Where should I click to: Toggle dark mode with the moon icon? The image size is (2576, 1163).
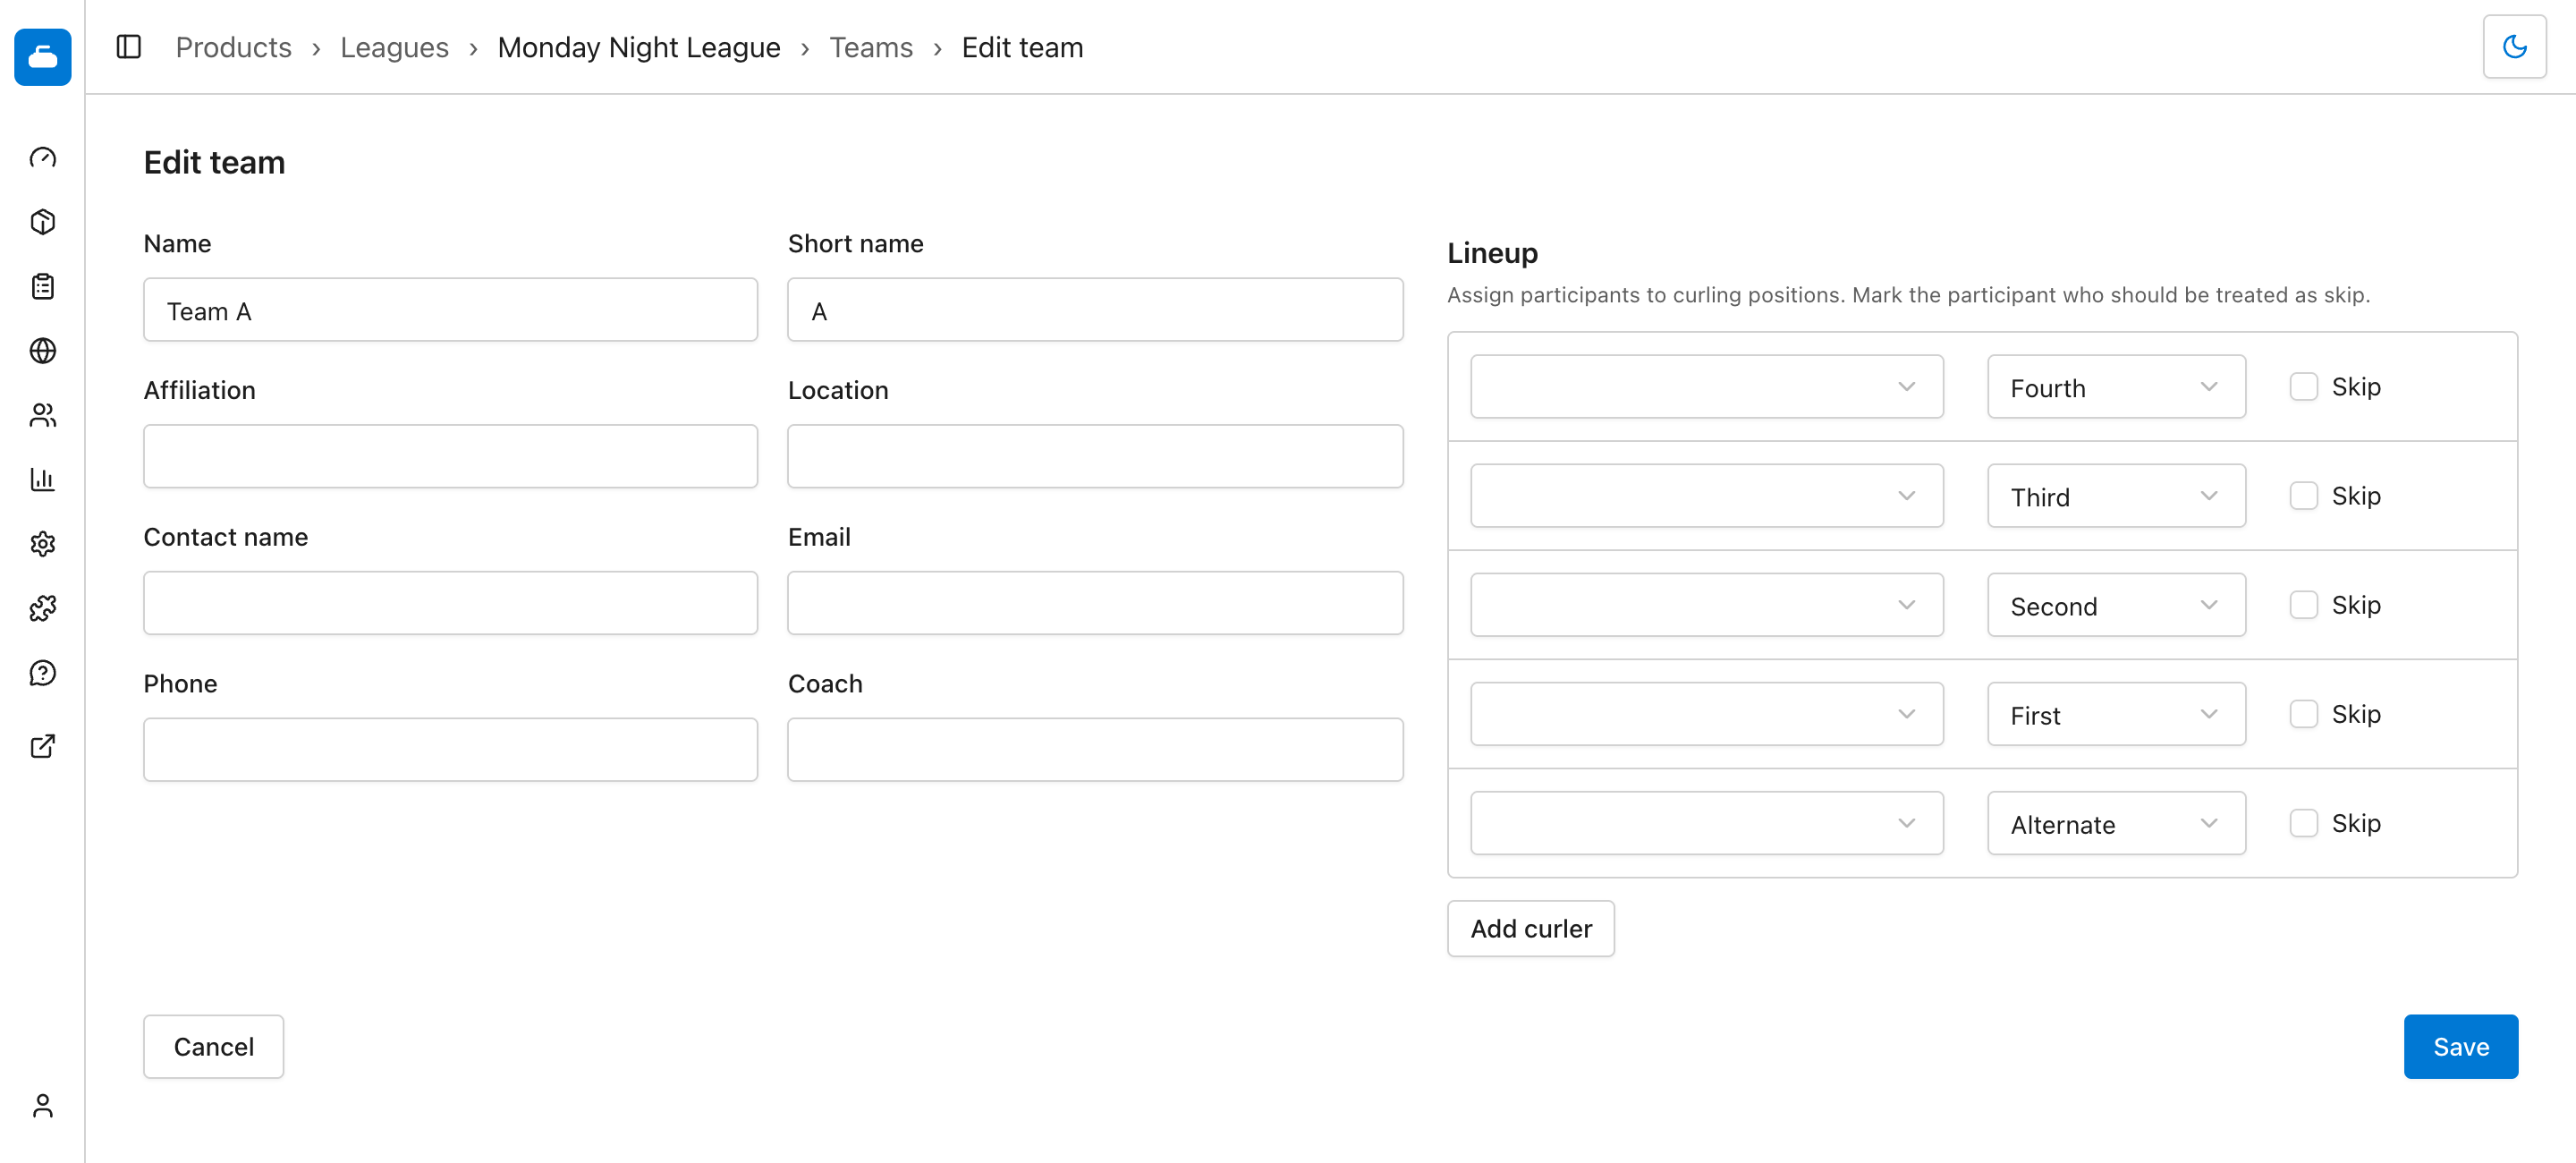coord(2514,47)
